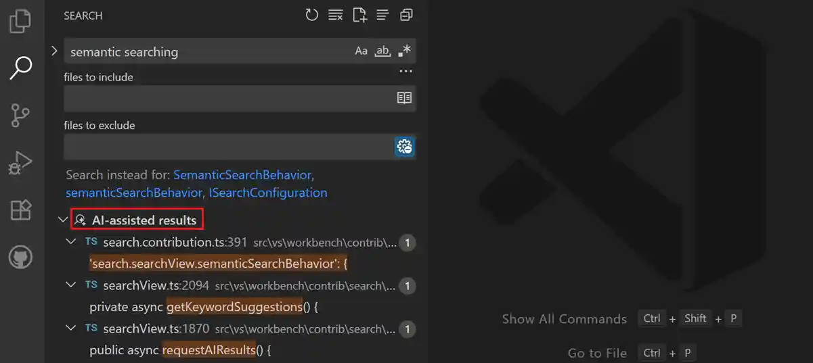Toggle search only in open editors
The width and height of the screenshot is (813, 363).
click(404, 98)
